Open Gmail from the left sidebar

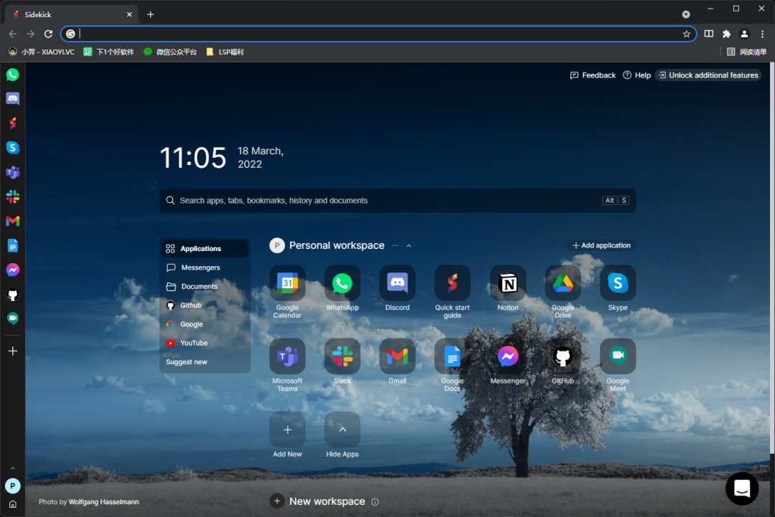(x=13, y=221)
